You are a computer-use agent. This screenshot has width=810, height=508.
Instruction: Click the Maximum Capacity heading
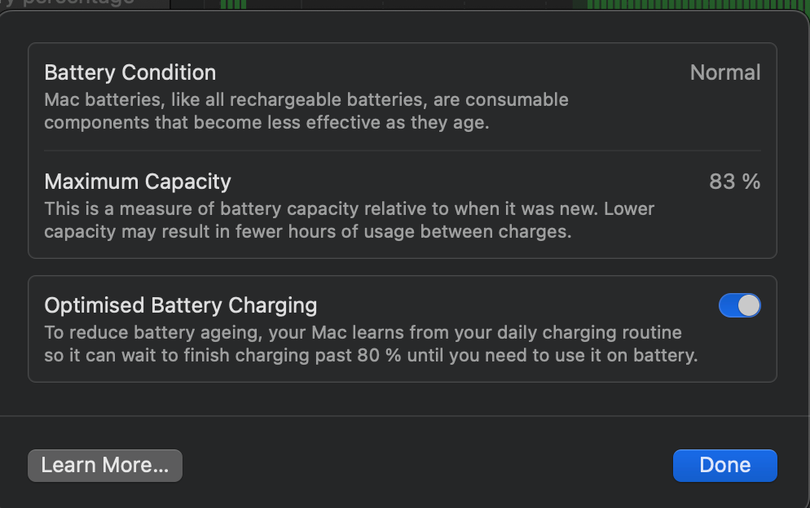click(x=138, y=181)
